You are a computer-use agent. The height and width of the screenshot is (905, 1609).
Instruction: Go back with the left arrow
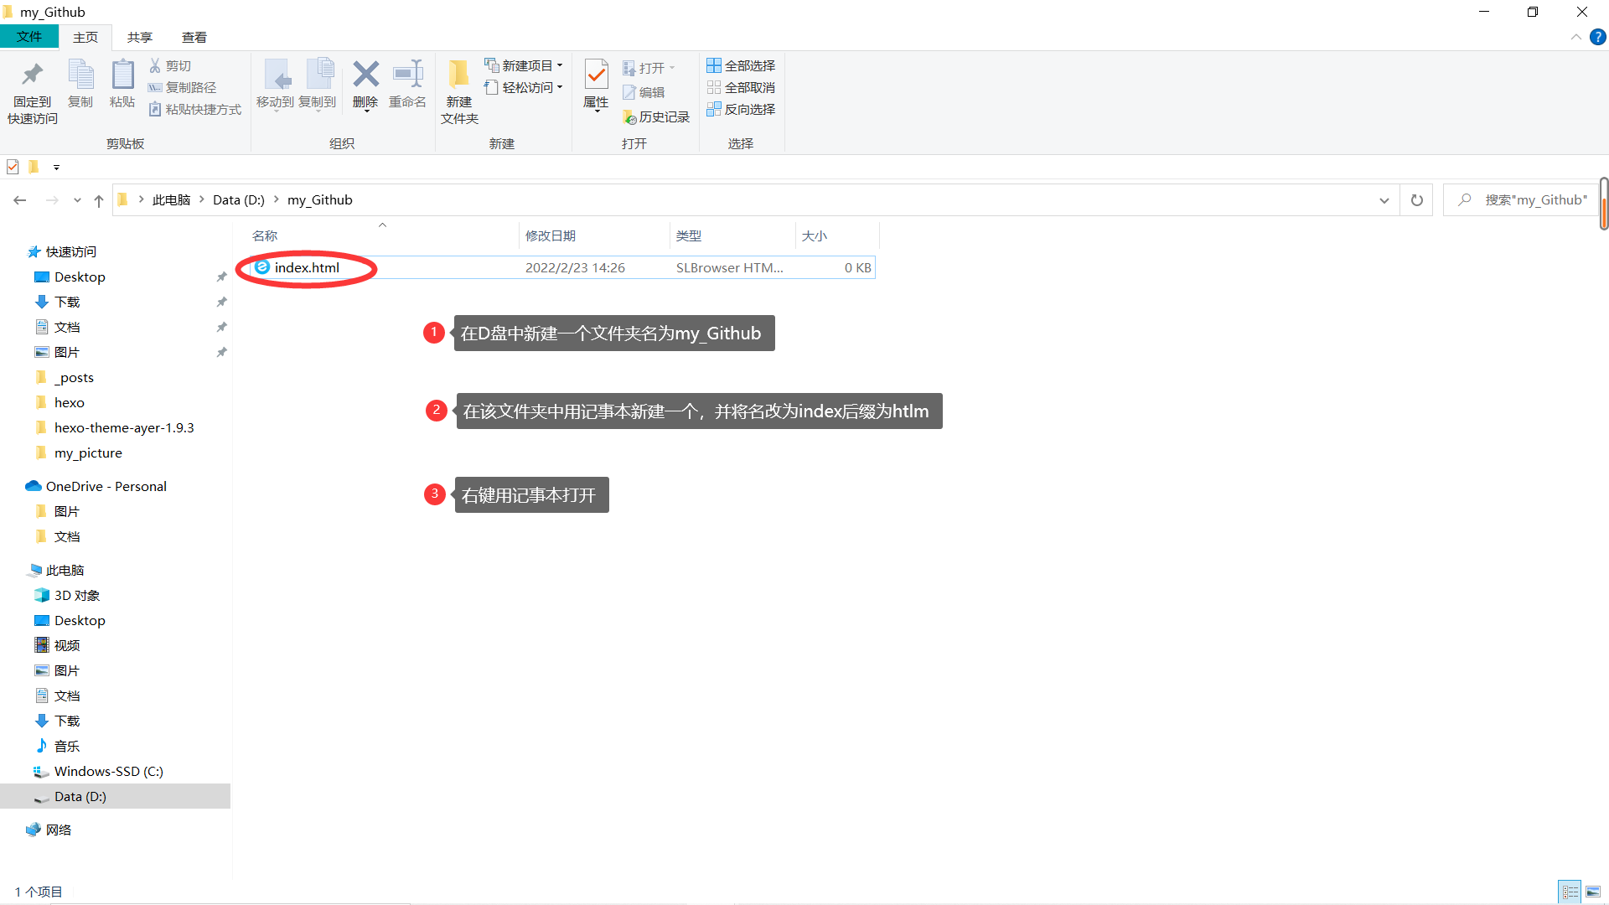20,200
